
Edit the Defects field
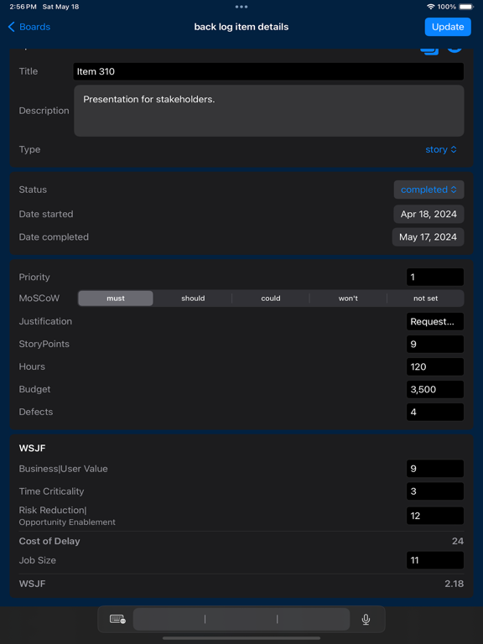(x=435, y=412)
